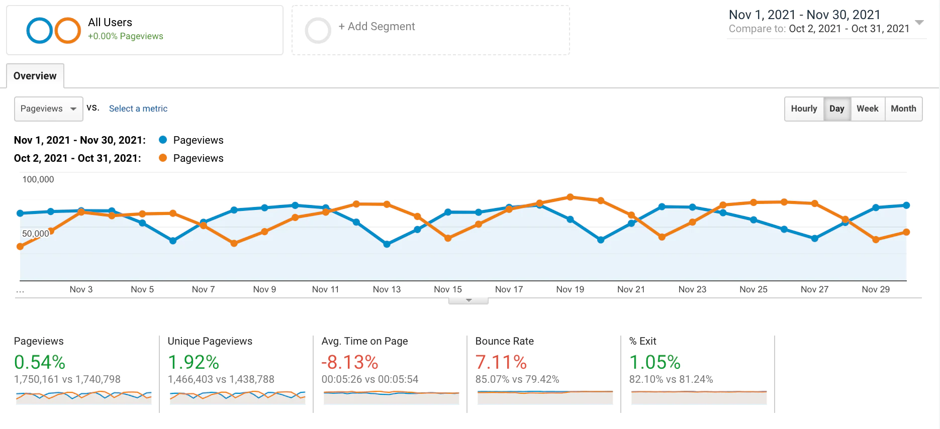This screenshot has width=940, height=429.
Task: Click the orange All Users segment circle
Action: 68,31
